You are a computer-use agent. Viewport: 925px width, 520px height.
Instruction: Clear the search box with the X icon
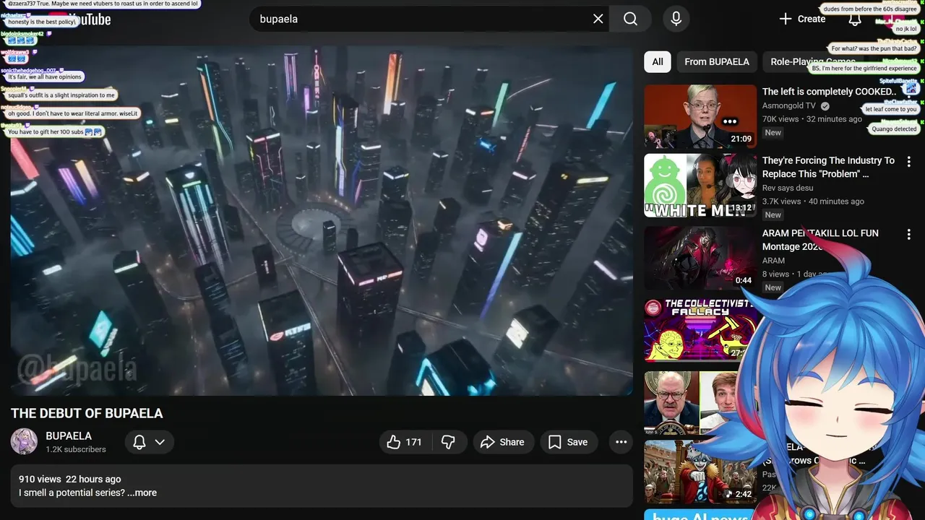[x=598, y=19]
